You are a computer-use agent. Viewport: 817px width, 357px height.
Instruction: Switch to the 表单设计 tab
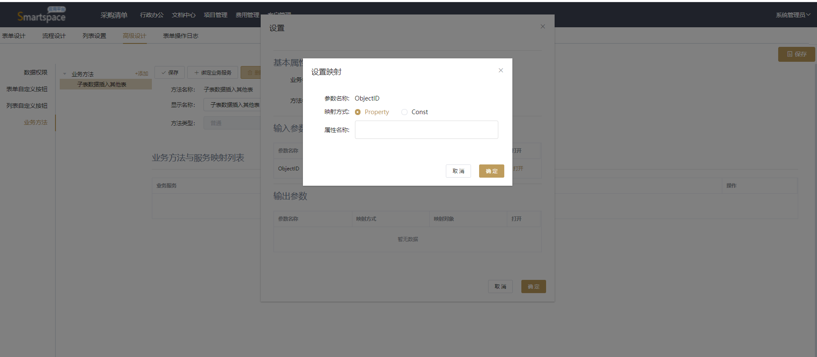coord(14,36)
